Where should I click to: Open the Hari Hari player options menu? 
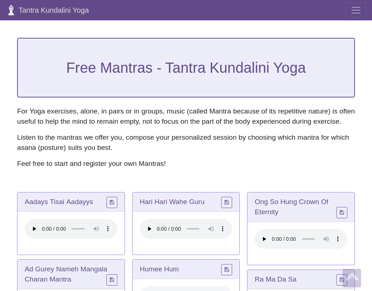click(223, 229)
